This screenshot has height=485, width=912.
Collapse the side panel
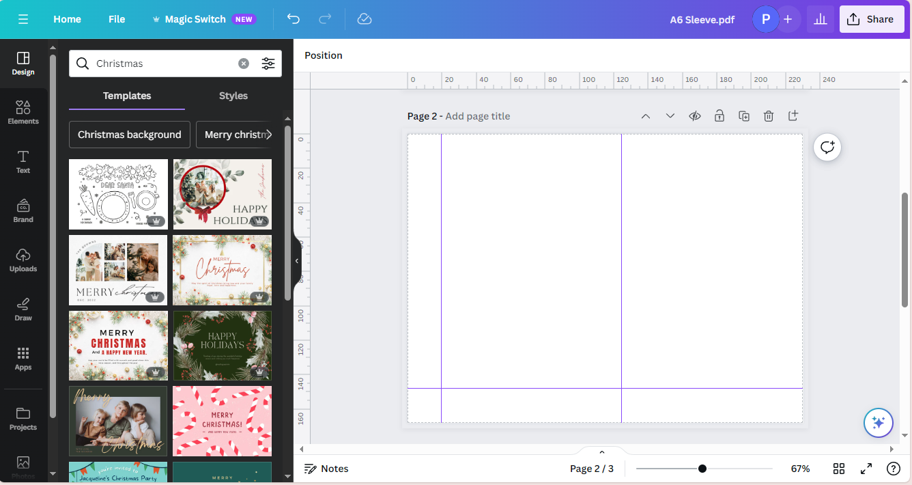pos(297,261)
